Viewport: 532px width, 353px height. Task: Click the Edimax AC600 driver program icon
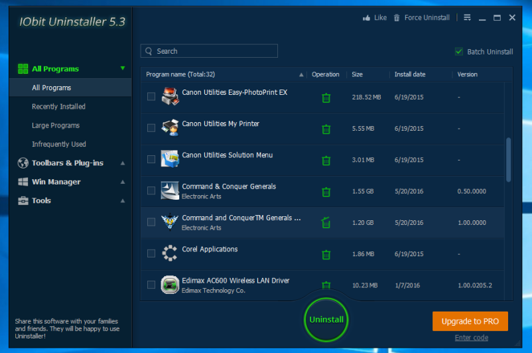click(x=170, y=285)
